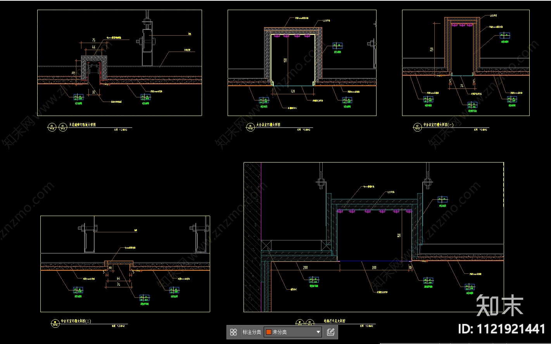Click the edit annotation pencil icon
This screenshot has height=344, width=551.
click(x=330, y=332)
